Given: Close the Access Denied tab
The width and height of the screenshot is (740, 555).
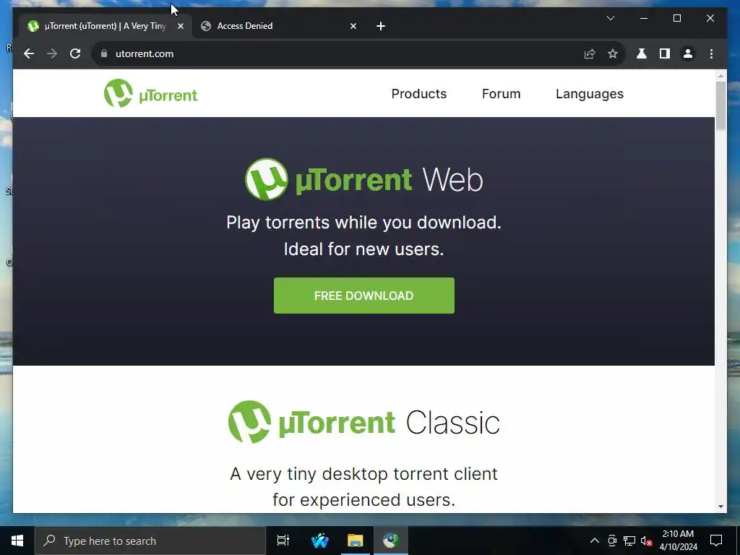Looking at the screenshot, I should 353,26.
